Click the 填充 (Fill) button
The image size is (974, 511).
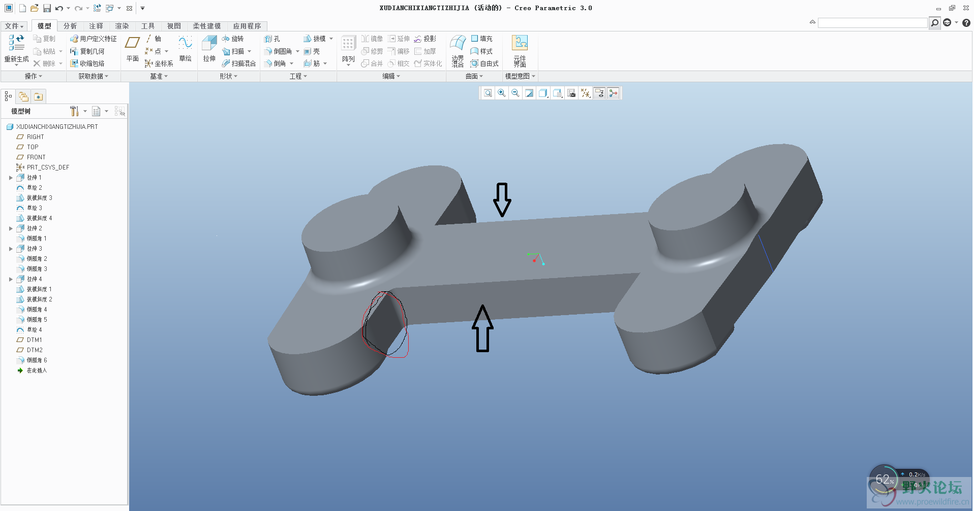(x=481, y=39)
